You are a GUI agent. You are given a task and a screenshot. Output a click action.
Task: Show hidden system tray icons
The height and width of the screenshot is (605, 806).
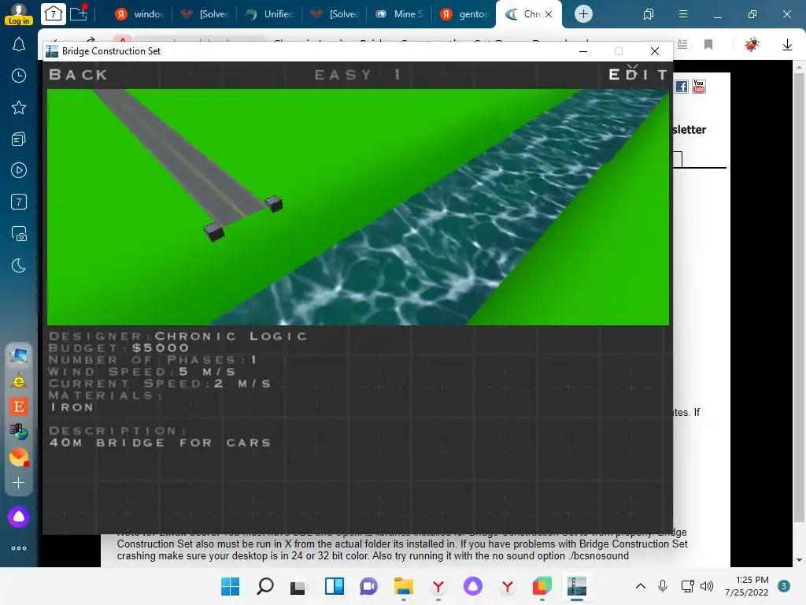pyautogui.click(x=641, y=586)
